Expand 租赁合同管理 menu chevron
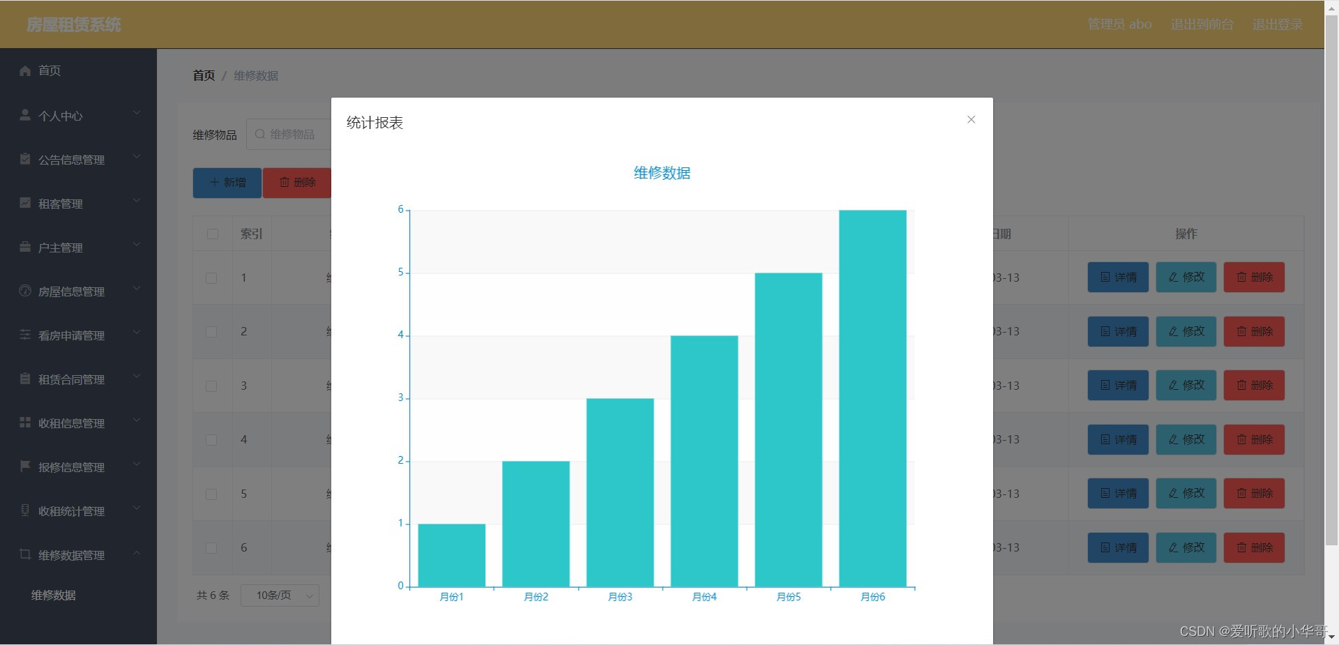The image size is (1339, 645). click(x=137, y=376)
